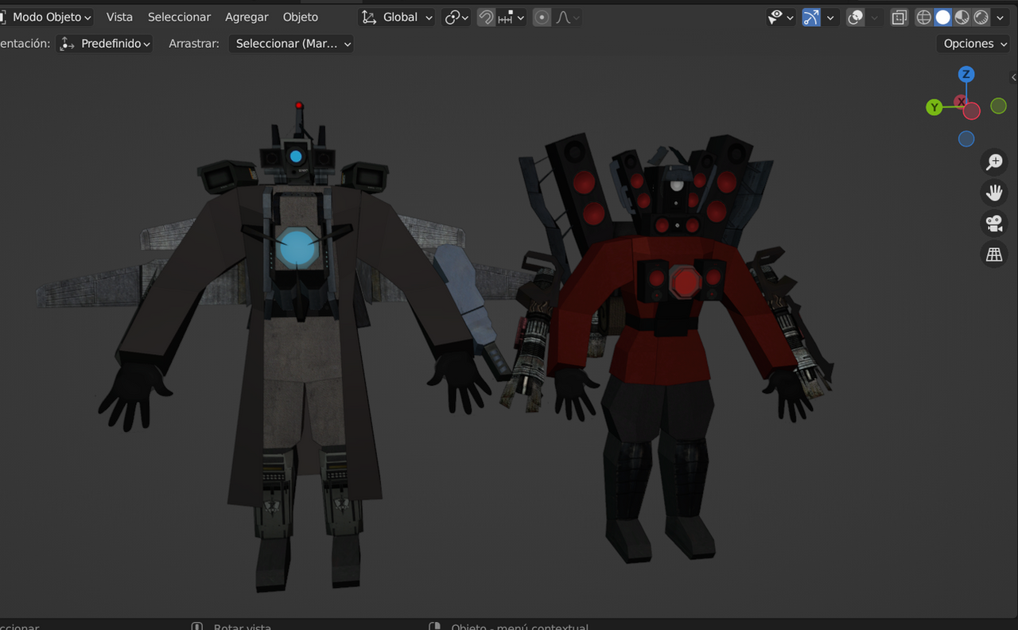Click the negative Z axis gizmo circle

pyautogui.click(x=966, y=139)
